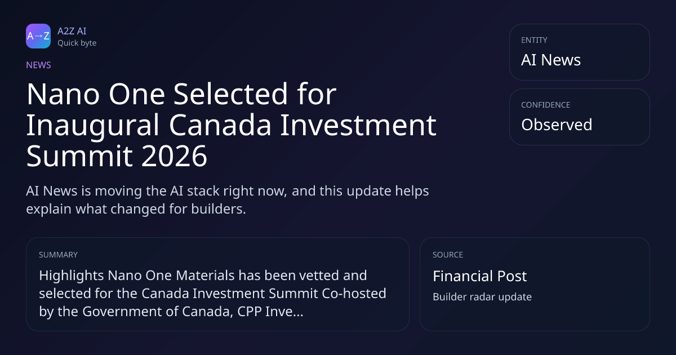This screenshot has width=676, height=355.
Task: Click the Observed confidence value
Action: click(x=556, y=125)
